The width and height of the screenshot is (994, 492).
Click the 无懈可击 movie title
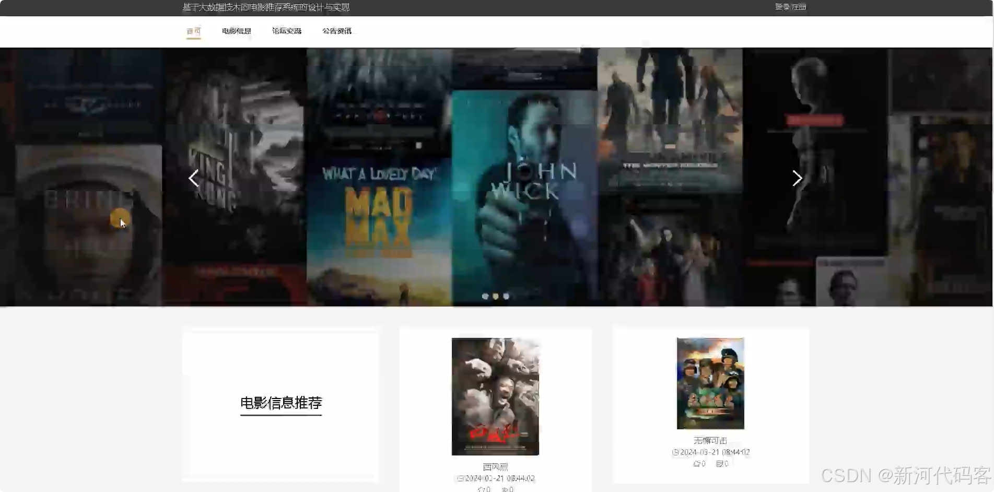click(x=710, y=441)
